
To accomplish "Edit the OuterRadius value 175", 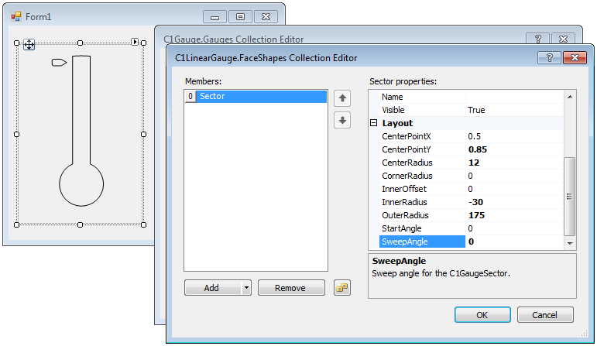I will click(x=514, y=215).
